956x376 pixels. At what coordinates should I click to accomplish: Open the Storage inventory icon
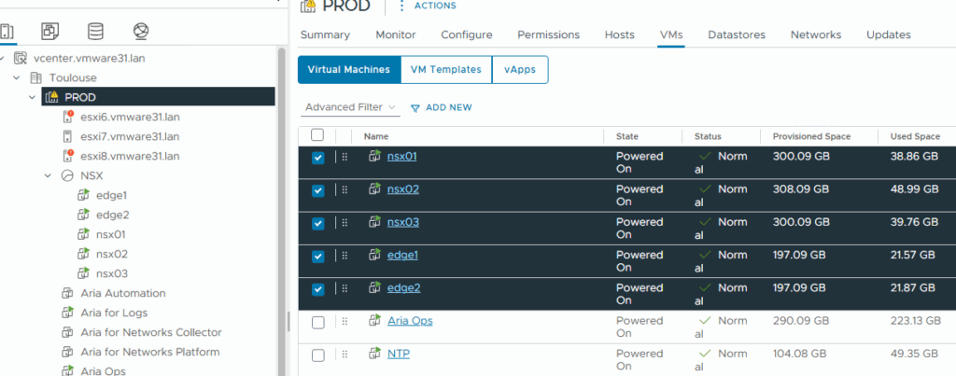[96, 32]
